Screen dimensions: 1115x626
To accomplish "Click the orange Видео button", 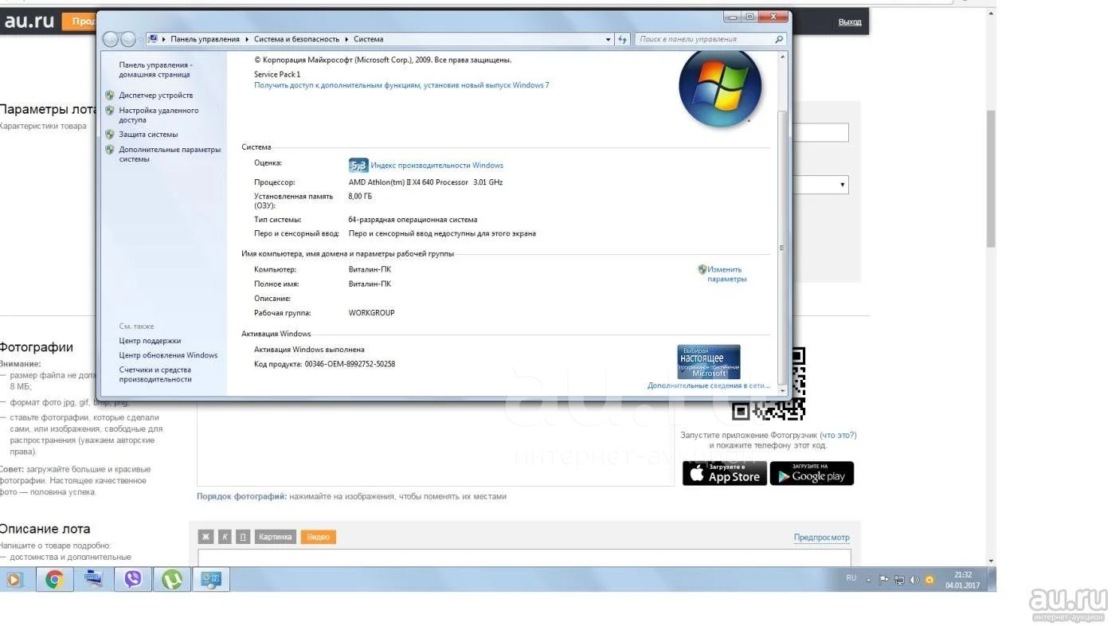I will tap(318, 537).
